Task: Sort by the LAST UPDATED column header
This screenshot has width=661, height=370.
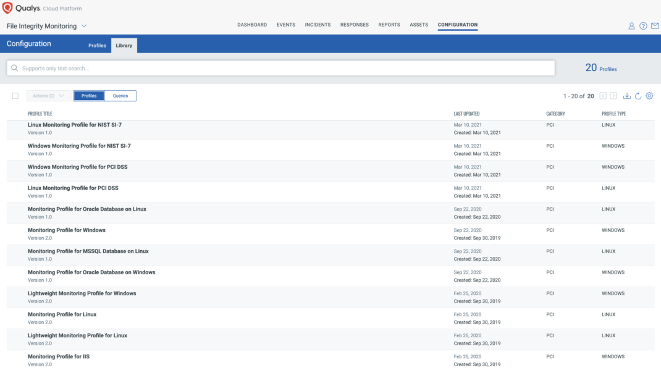Action: point(468,114)
